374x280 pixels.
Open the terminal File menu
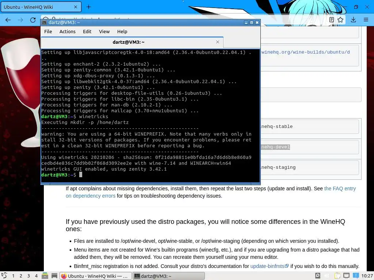click(48, 31)
